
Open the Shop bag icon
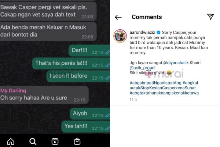[x=77, y=141]
